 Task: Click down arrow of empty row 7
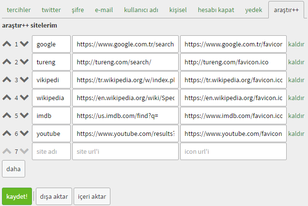click(x=24, y=151)
